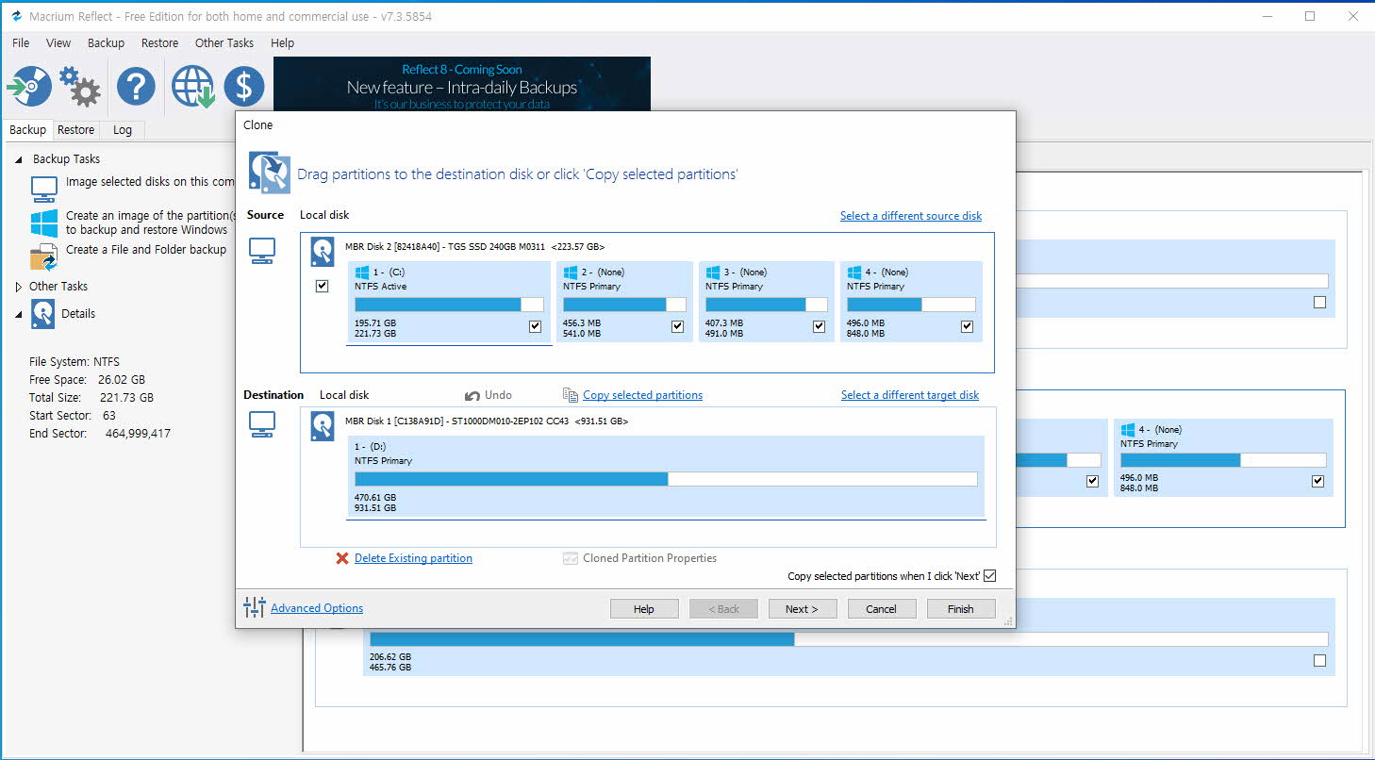1375x760 pixels.
Task: Click the monitor icon for Image selected disks
Action: coord(44,190)
